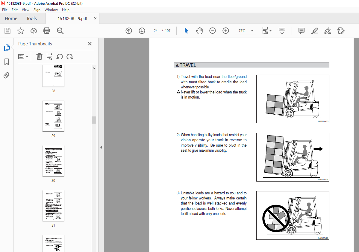Open the Edit menu
This screenshot has height=252, width=359.
(x=15, y=10)
